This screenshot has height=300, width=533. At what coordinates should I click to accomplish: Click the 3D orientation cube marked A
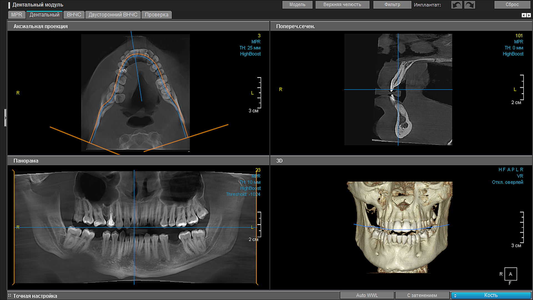click(x=511, y=274)
